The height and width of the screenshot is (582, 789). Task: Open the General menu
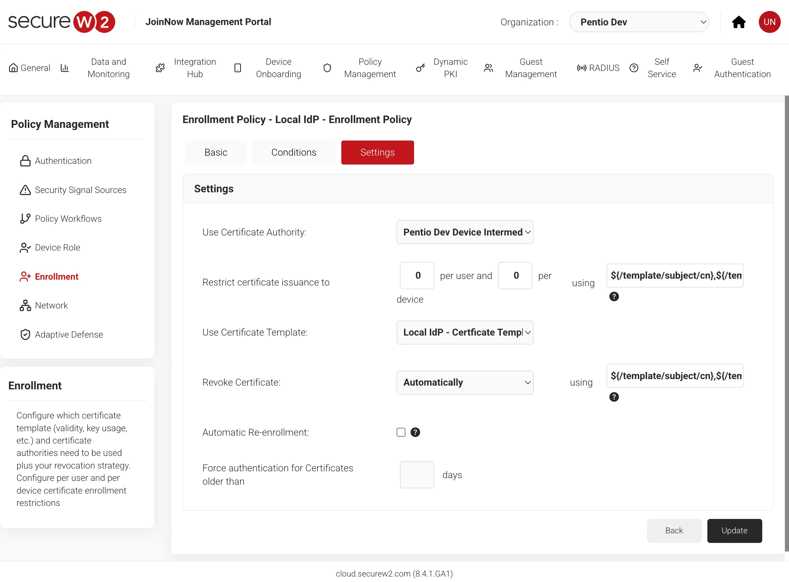[x=35, y=68]
